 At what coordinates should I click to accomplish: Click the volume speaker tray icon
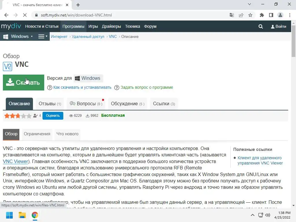click(x=268, y=215)
